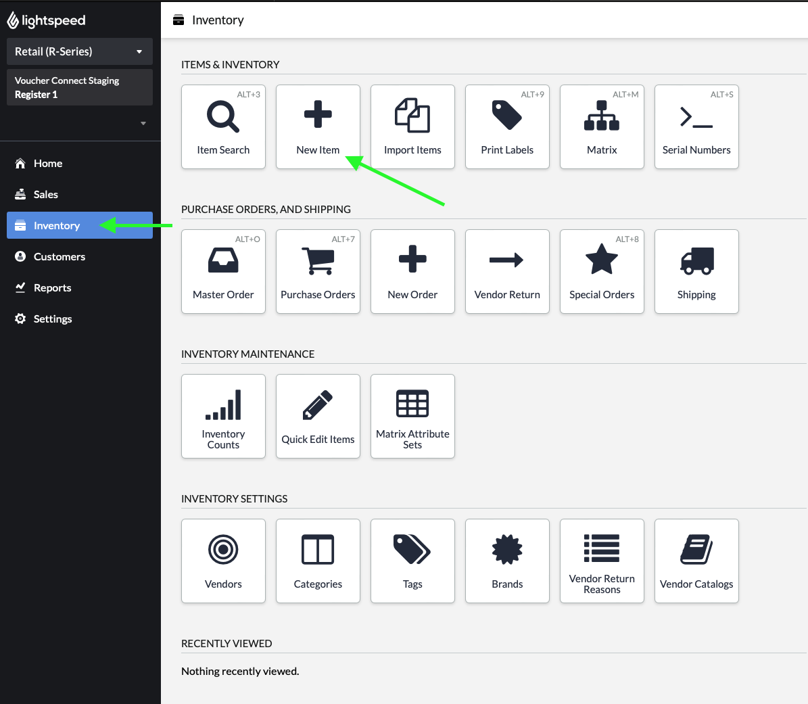Open Matrix Attribute Sets tile
Screen dimensions: 808x704
click(412, 417)
